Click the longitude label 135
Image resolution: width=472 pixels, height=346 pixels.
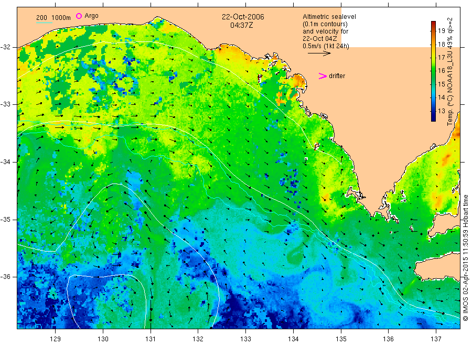(341, 339)
